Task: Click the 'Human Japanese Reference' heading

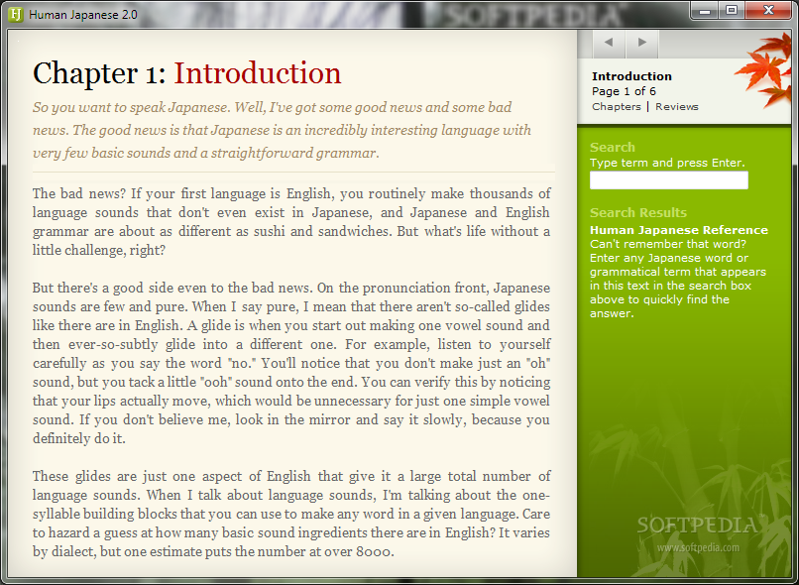Action: tap(679, 230)
